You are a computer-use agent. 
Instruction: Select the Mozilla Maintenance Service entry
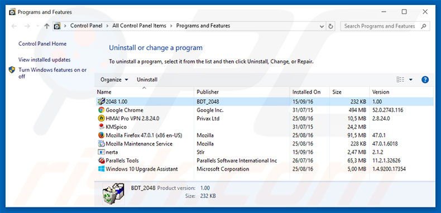[139, 144]
